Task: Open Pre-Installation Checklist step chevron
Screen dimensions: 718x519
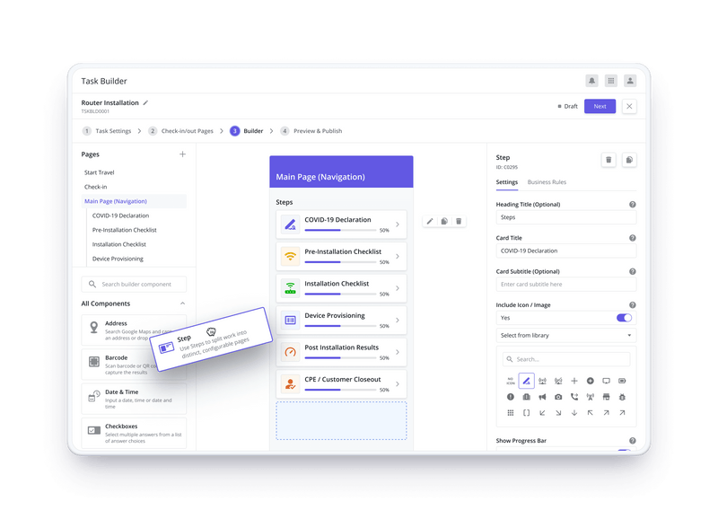Action: (398, 256)
